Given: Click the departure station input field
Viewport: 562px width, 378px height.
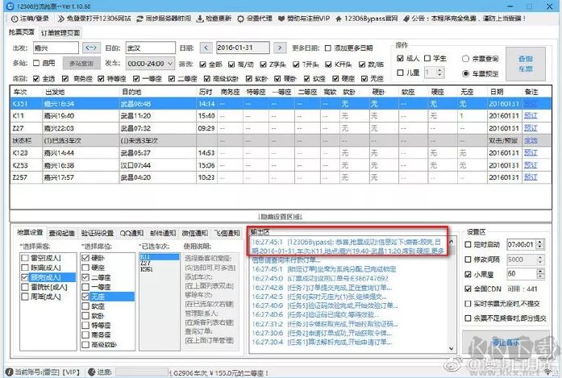Looking at the screenshot, I should 56,48.
